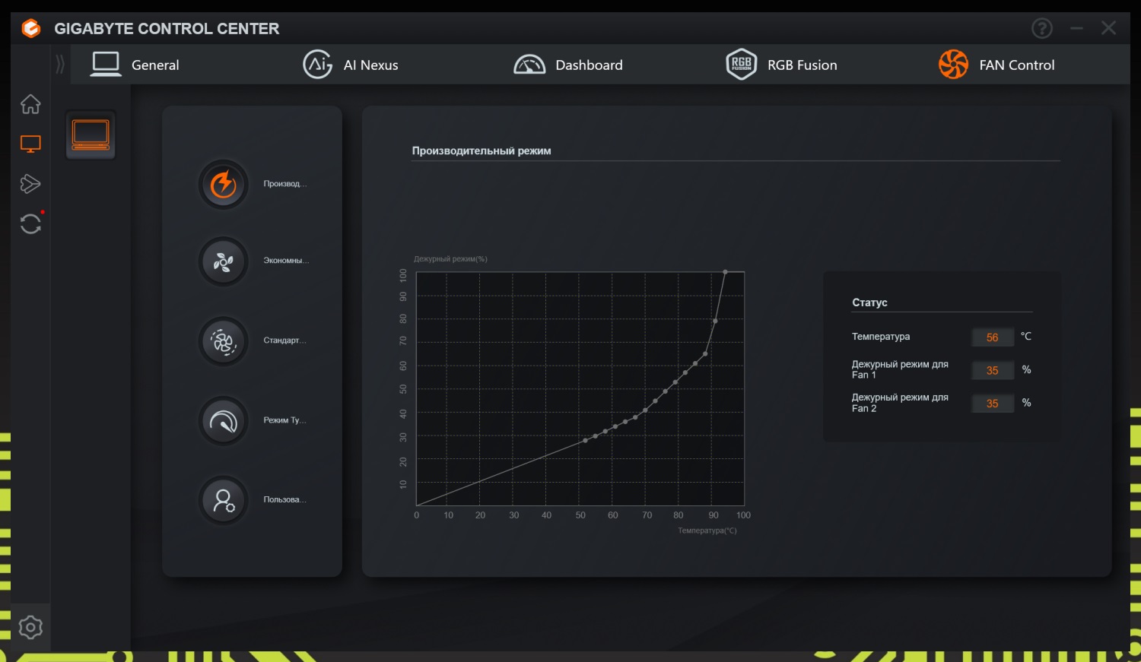Open the help question mark icon
Image resolution: width=1141 pixels, height=662 pixels.
coord(1042,28)
